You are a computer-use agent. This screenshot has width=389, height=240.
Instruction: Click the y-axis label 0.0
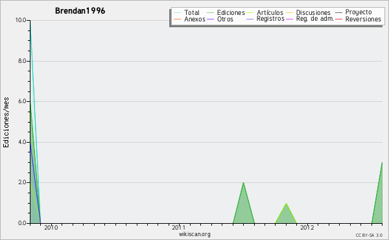tap(22, 223)
